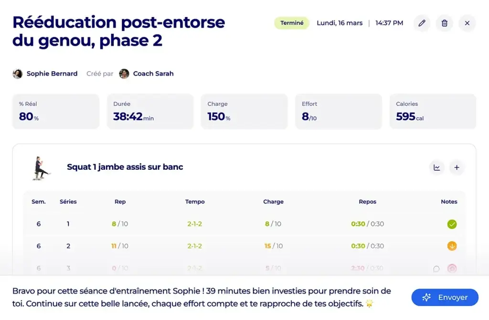
Task: Click repos 0:30 / 0:30 in series 1
Action: (x=367, y=224)
